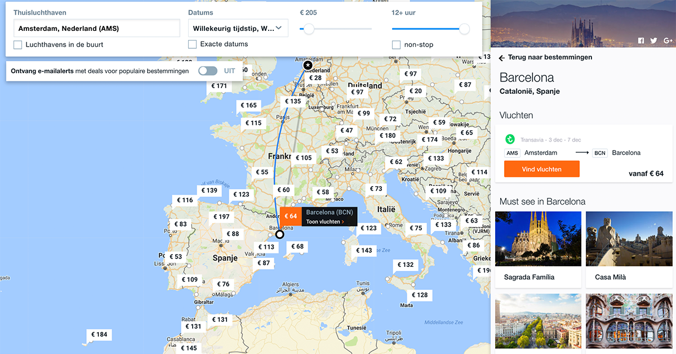The height and width of the screenshot is (354, 676).
Task: Click the Google Plus share icon
Action: click(668, 40)
